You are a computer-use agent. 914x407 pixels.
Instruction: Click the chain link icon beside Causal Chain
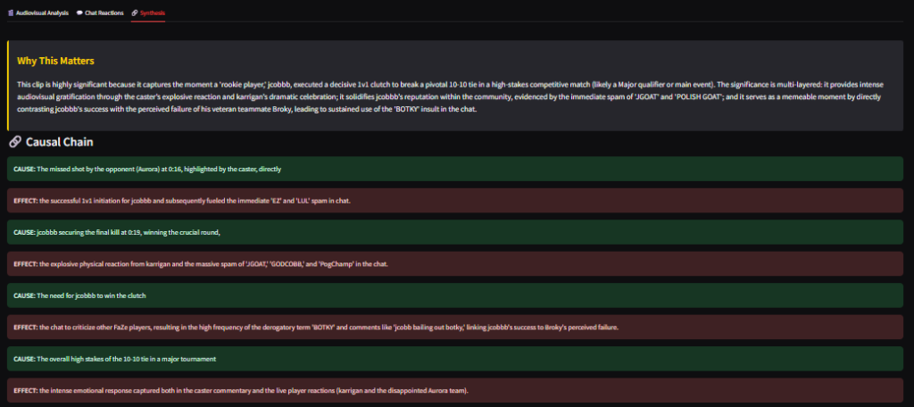[x=15, y=142]
